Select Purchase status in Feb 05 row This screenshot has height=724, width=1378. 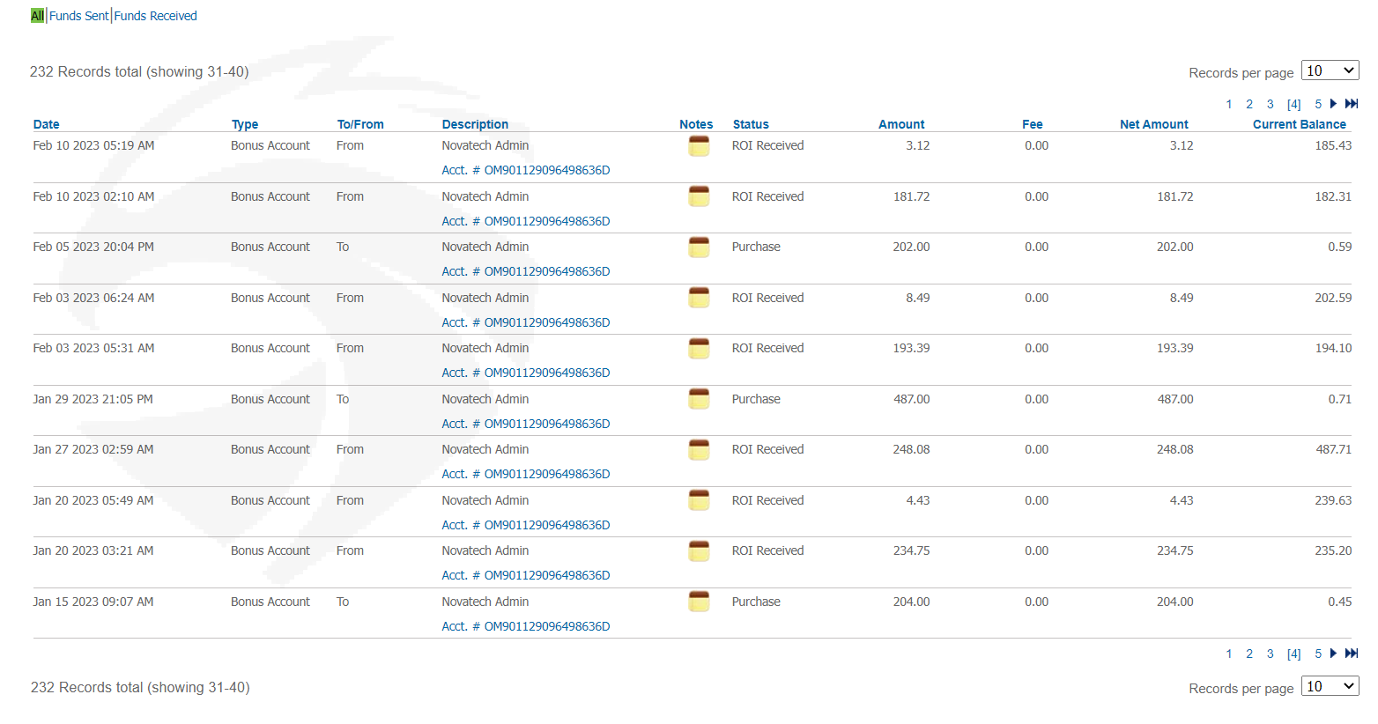756,247
